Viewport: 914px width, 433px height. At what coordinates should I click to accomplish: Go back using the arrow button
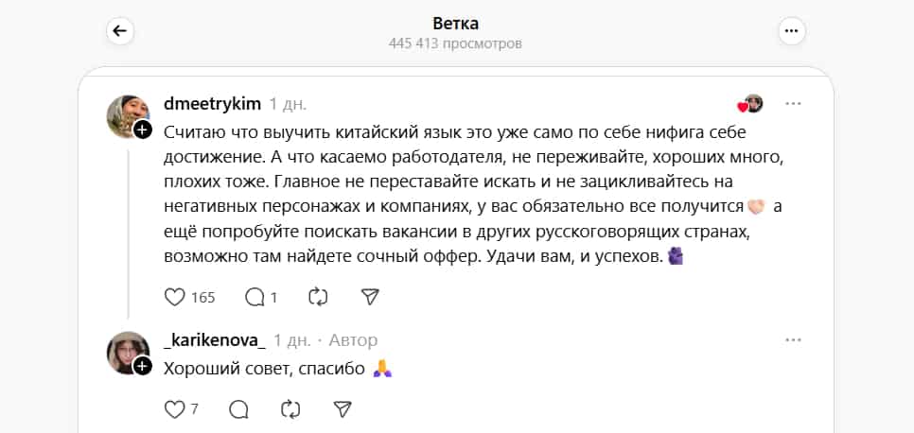[120, 31]
